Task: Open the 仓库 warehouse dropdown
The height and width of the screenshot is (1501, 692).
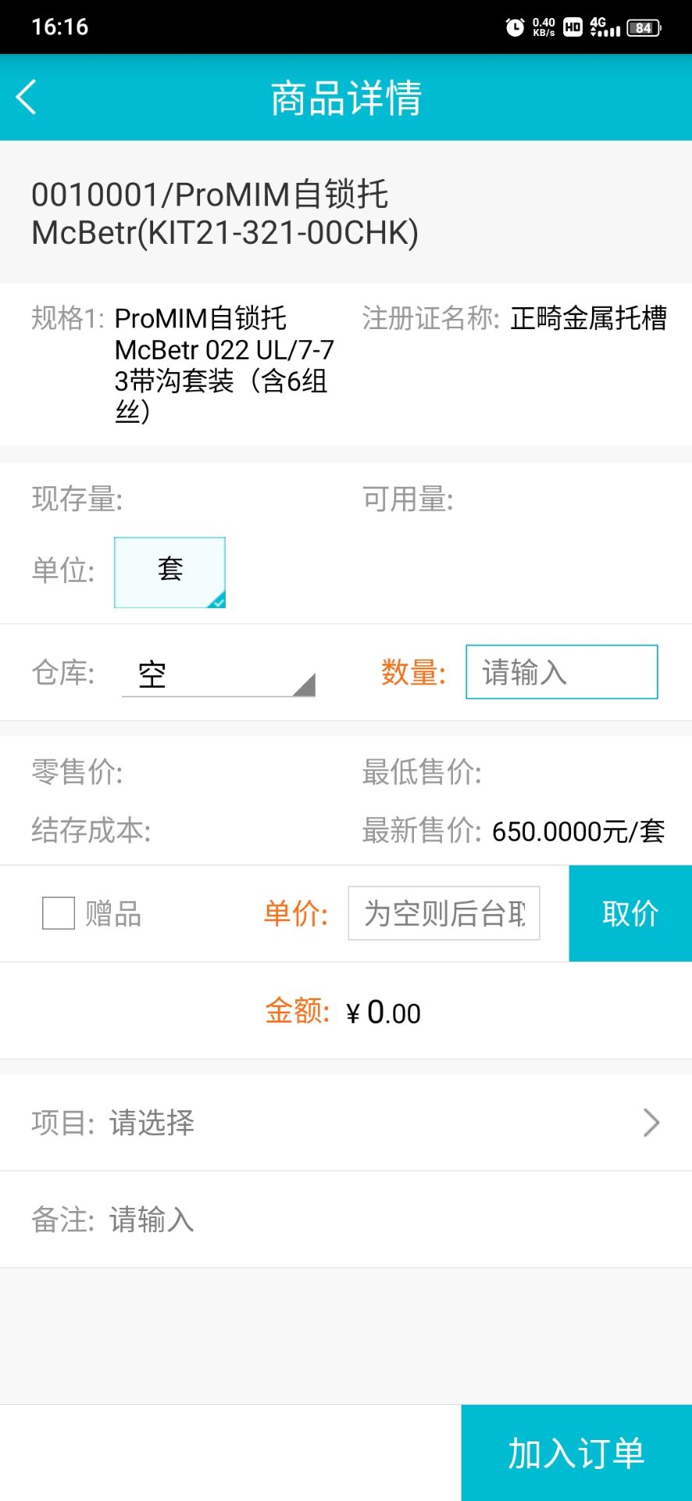Action: [x=219, y=673]
